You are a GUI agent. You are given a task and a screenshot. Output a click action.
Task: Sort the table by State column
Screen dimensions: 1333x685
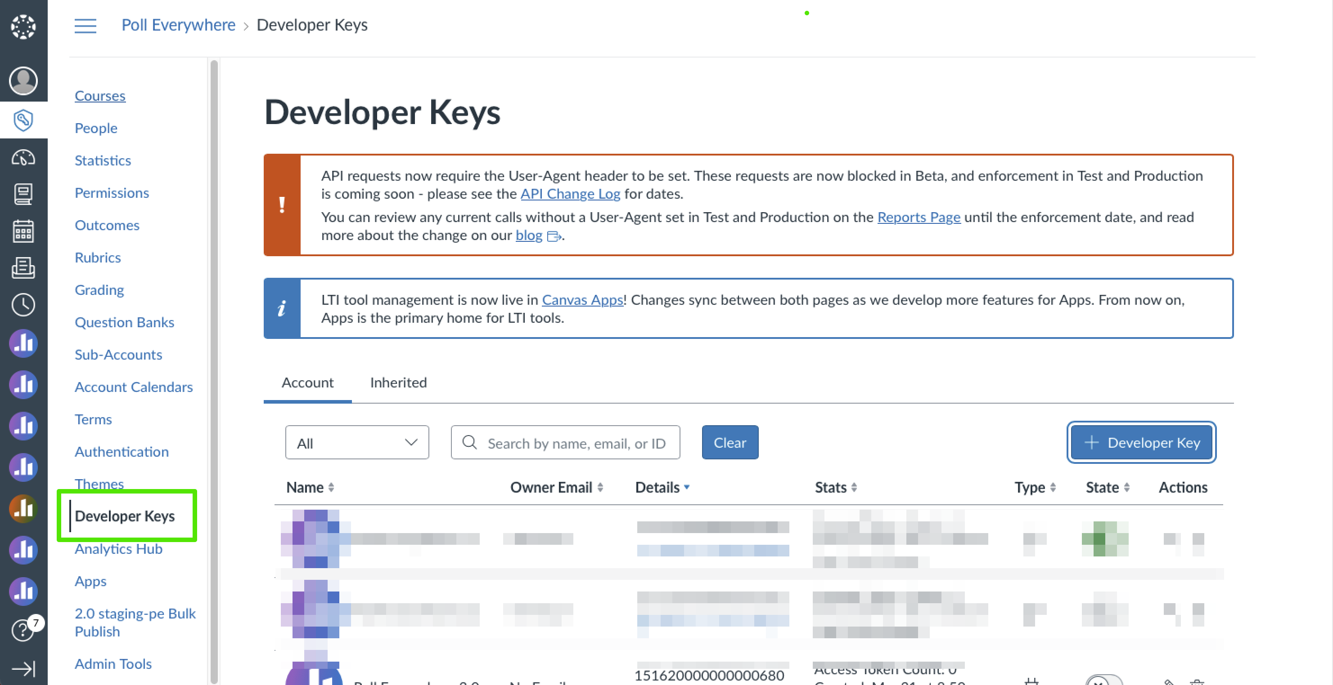click(1108, 488)
